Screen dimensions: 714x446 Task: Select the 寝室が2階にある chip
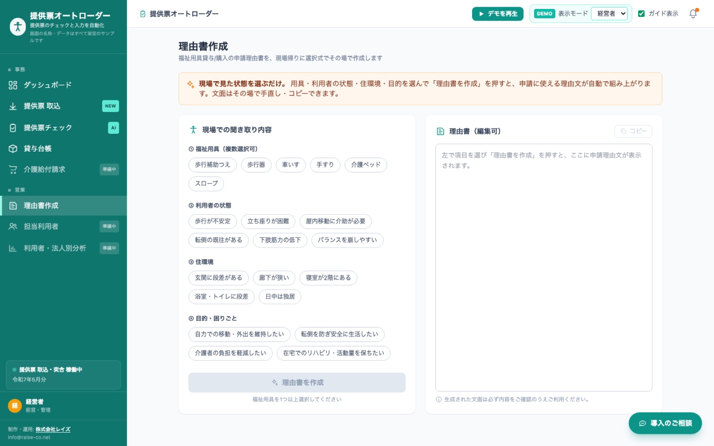click(x=328, y=278)
